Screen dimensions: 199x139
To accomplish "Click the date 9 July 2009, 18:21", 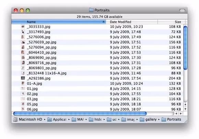I will point(125,99).
